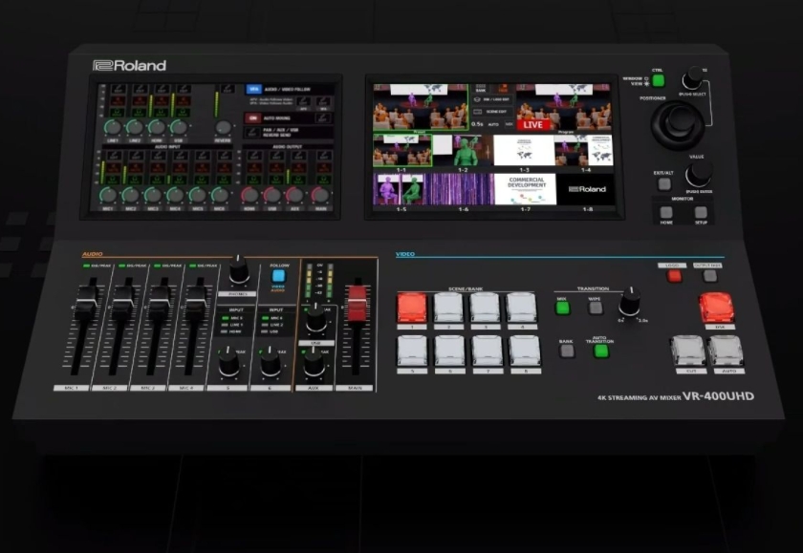Push the lit red scene button 1
Image resolution: width=803 pixels, height=553 pixels.
[x=412, y=307]
